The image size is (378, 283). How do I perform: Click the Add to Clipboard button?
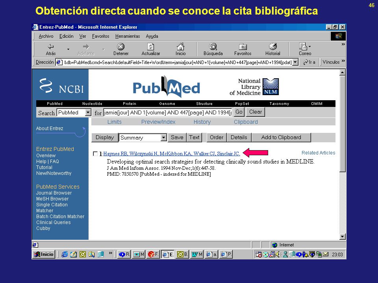pos(281,138)
